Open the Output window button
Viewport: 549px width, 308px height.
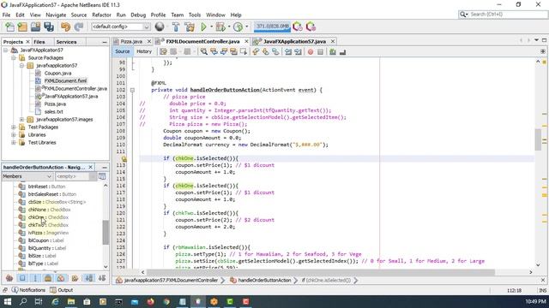pyautogui.click(x=62, y=290)
